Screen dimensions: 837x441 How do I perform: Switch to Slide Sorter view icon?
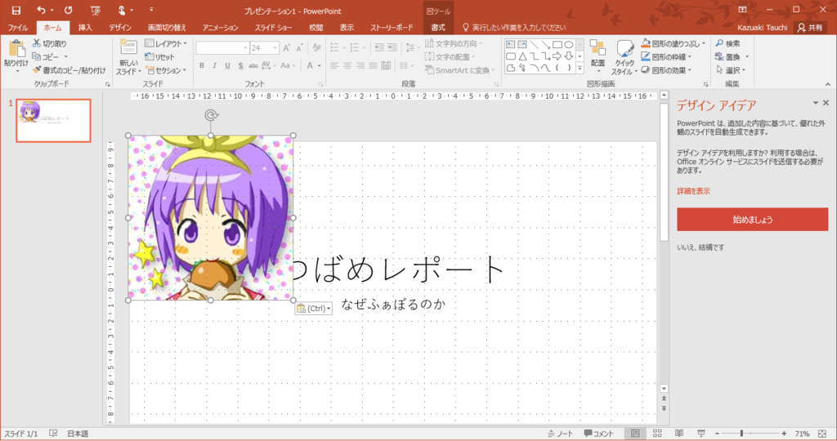pyautogui.click(x=657, y=434)
